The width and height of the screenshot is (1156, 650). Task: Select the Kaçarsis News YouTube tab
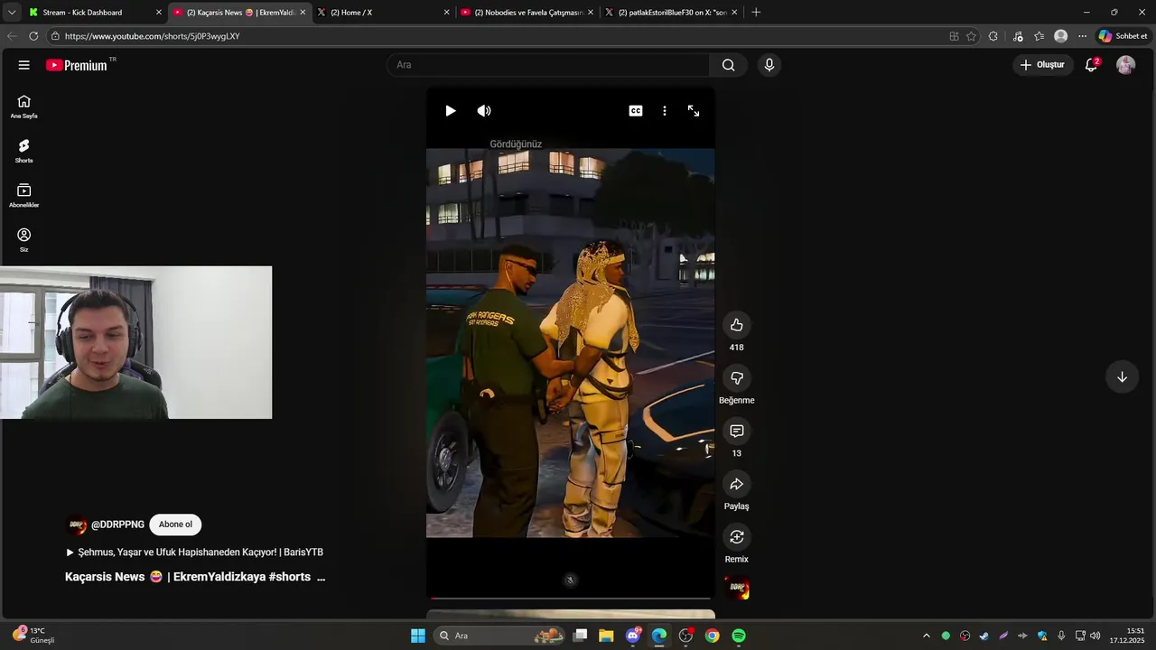239,13
